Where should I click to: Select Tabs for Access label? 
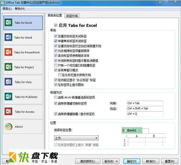click(25, 112)
